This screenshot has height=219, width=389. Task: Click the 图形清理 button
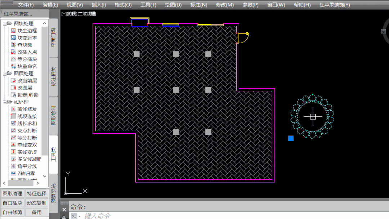(x=13, y=193)
